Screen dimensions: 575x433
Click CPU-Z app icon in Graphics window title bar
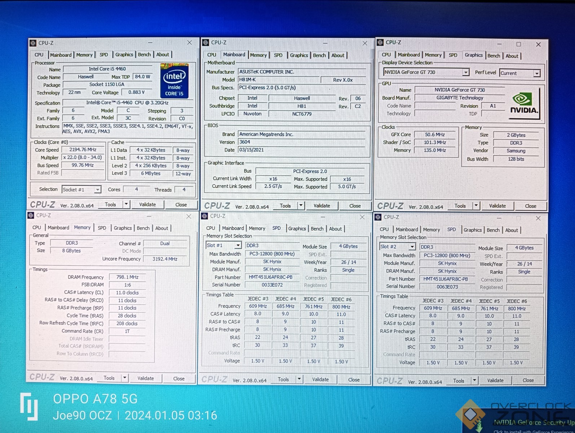[x=380, y=43]
